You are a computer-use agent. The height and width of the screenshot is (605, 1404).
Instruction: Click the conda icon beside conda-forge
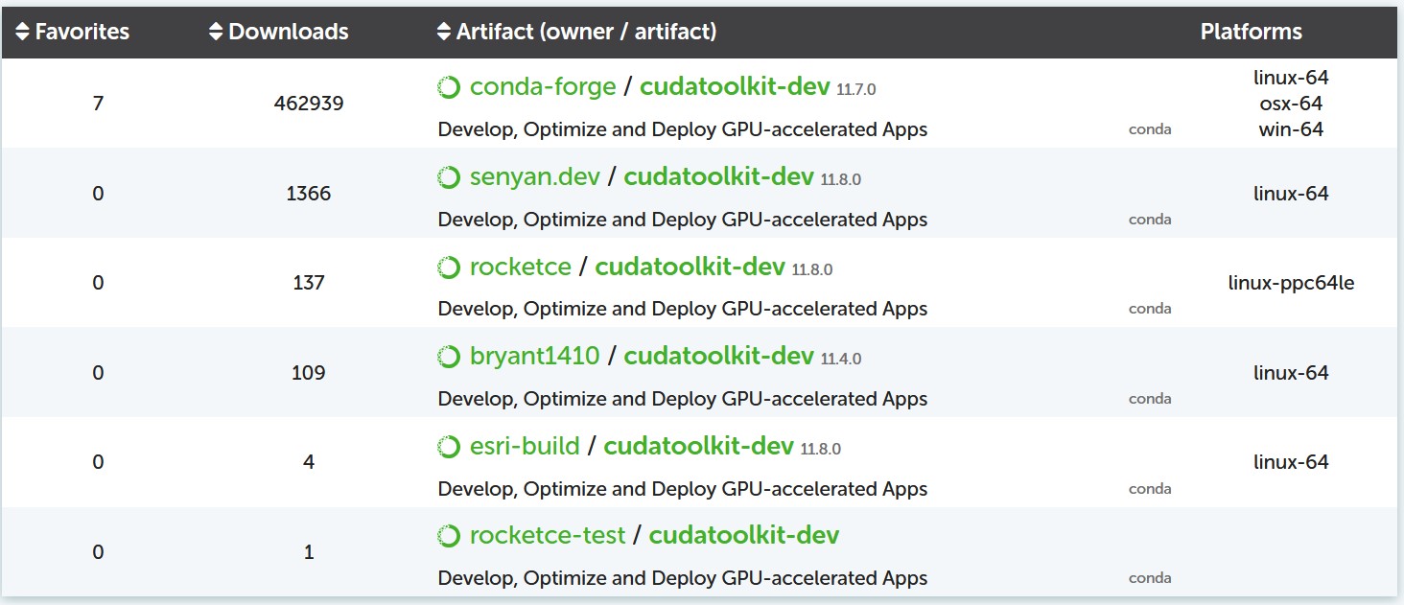448,88
